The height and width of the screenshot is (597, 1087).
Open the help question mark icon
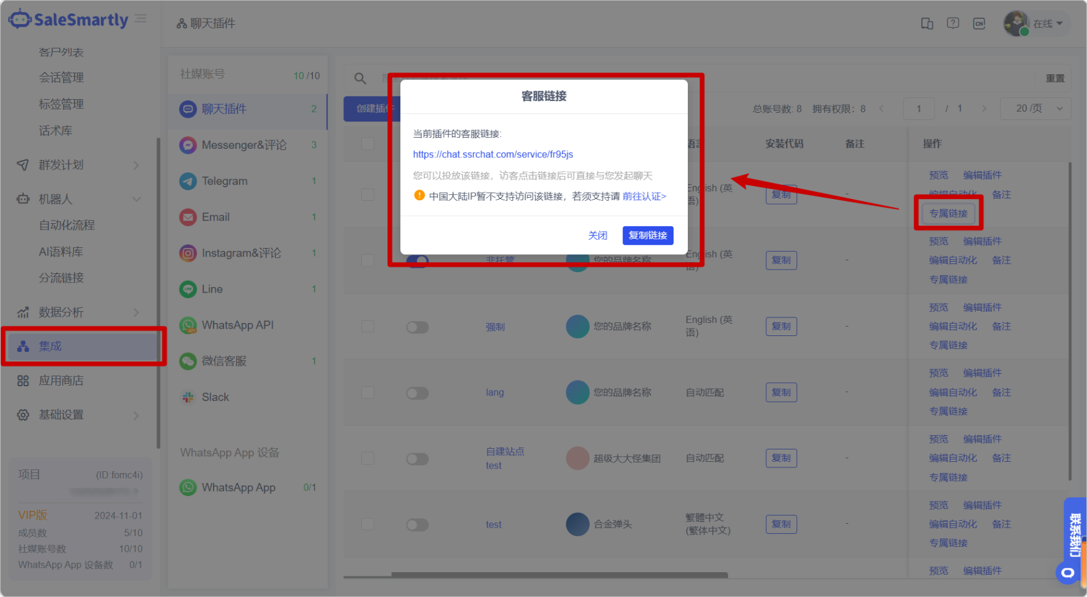[x=952, y=24]
